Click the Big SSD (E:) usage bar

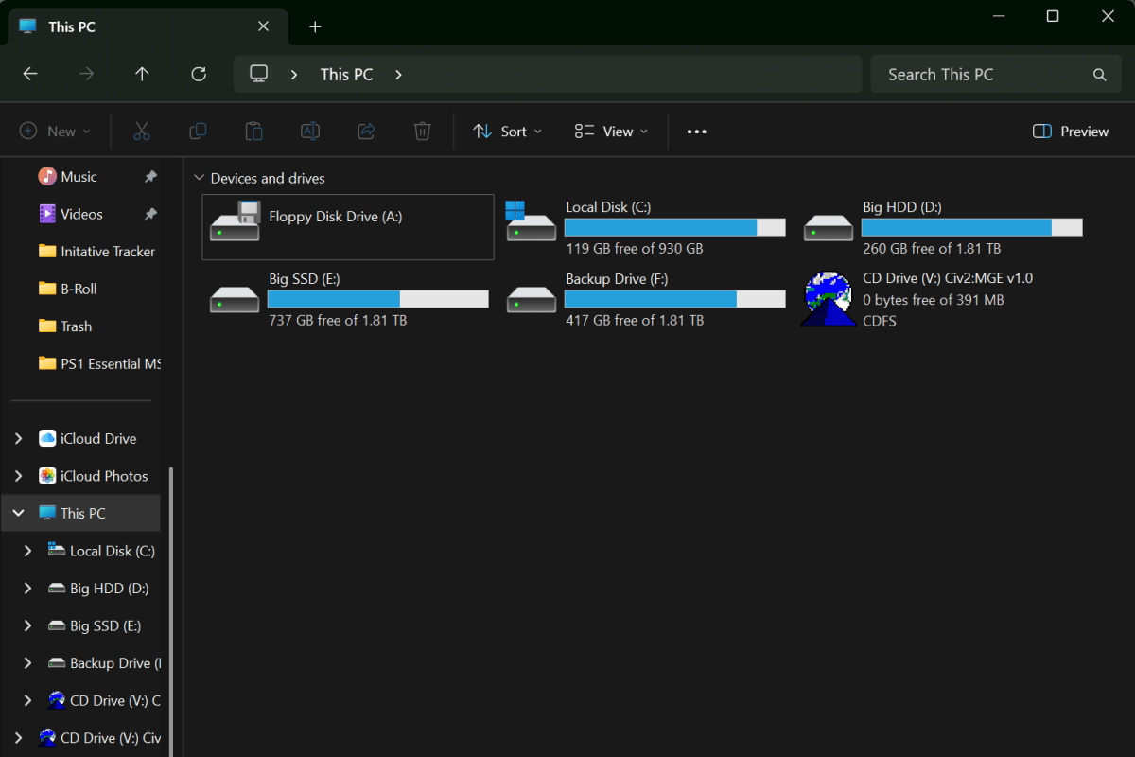377,299
